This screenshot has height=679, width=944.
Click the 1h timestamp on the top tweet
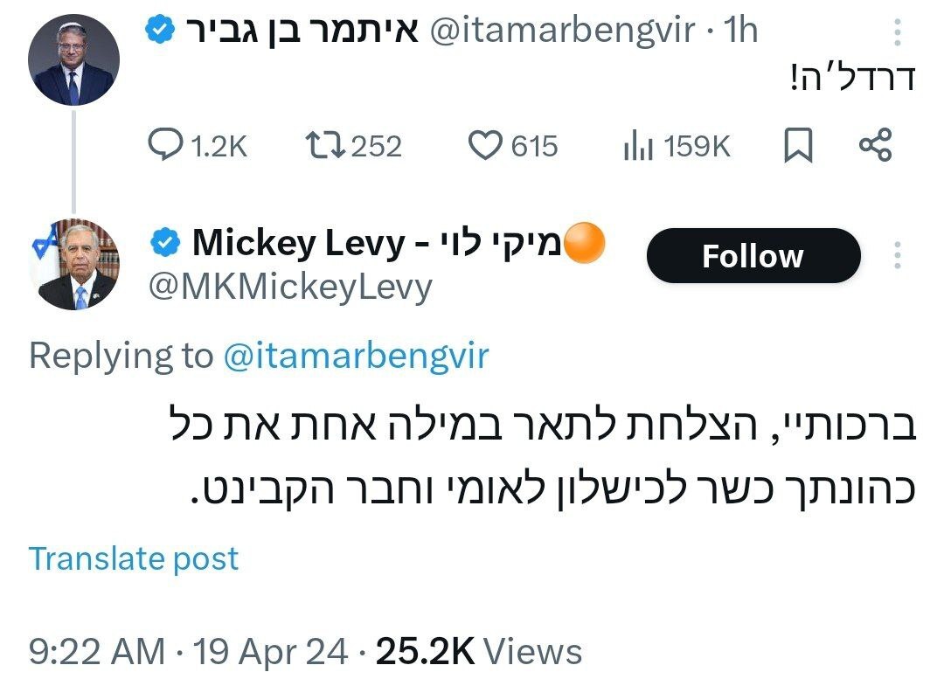(737, 29)
